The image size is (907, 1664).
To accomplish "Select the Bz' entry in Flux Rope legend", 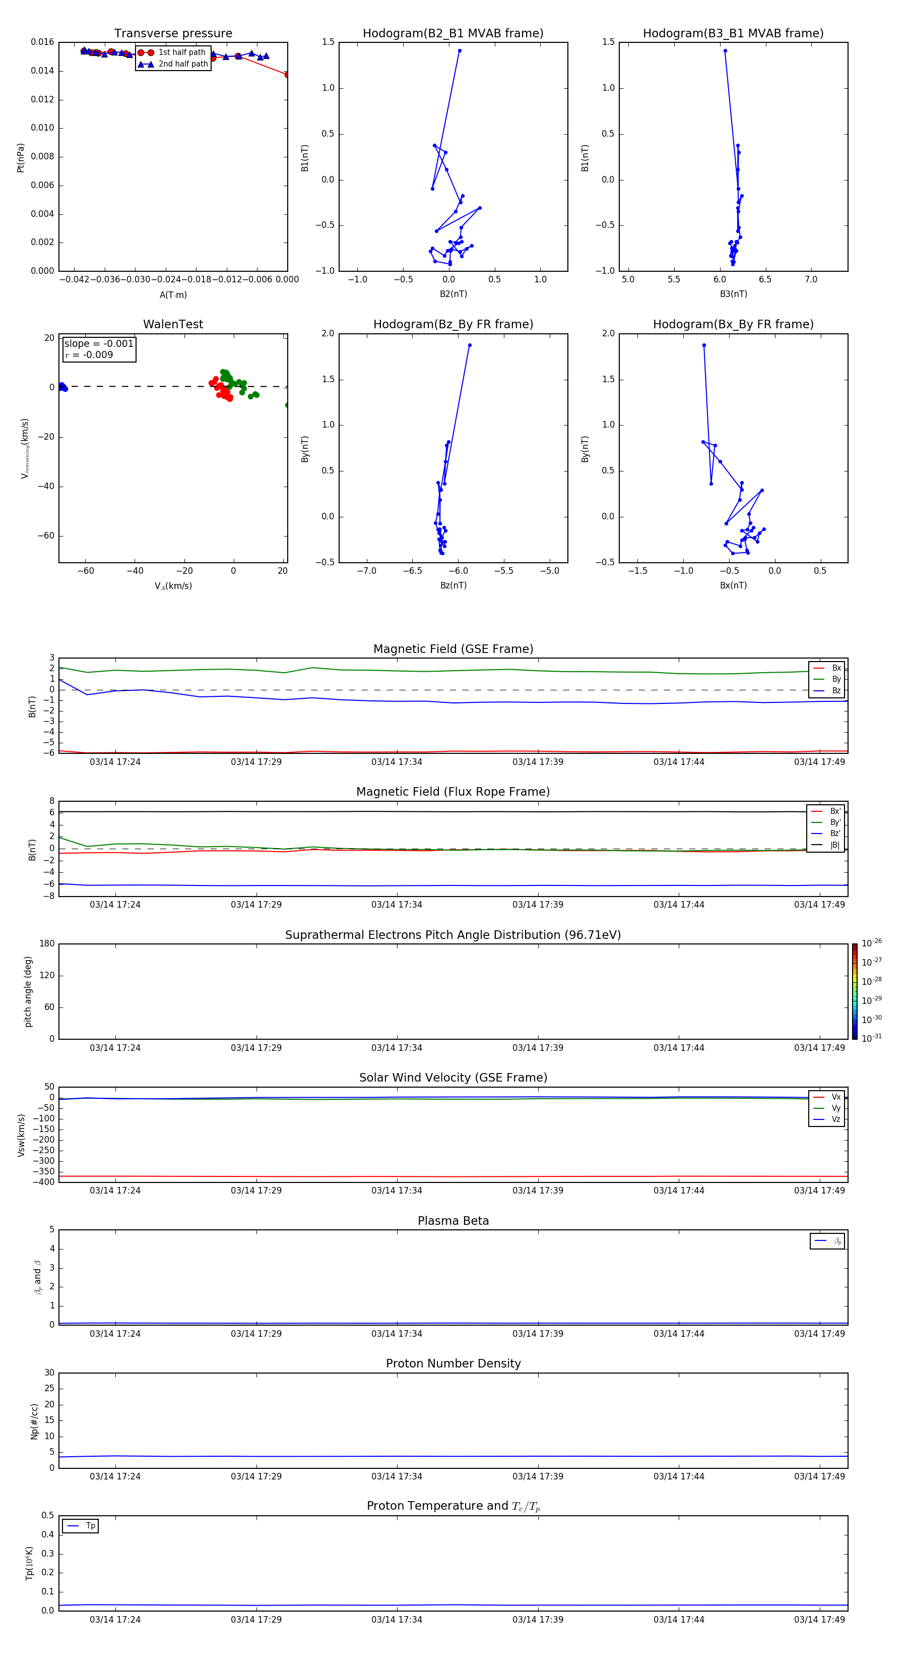I will click(826, 834).
